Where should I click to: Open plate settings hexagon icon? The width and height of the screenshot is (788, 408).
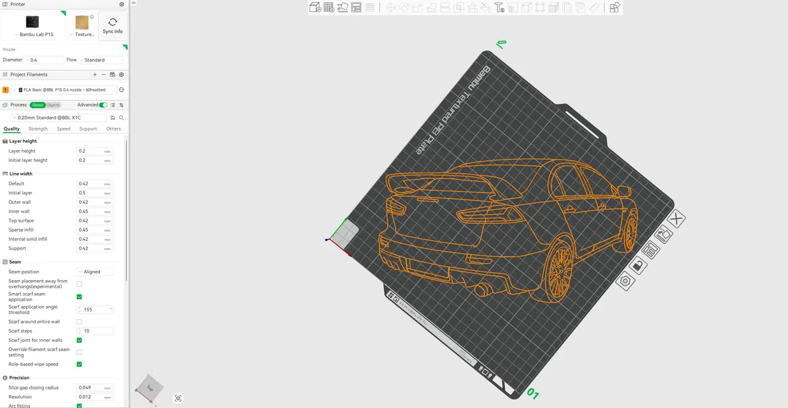(625, 281)
